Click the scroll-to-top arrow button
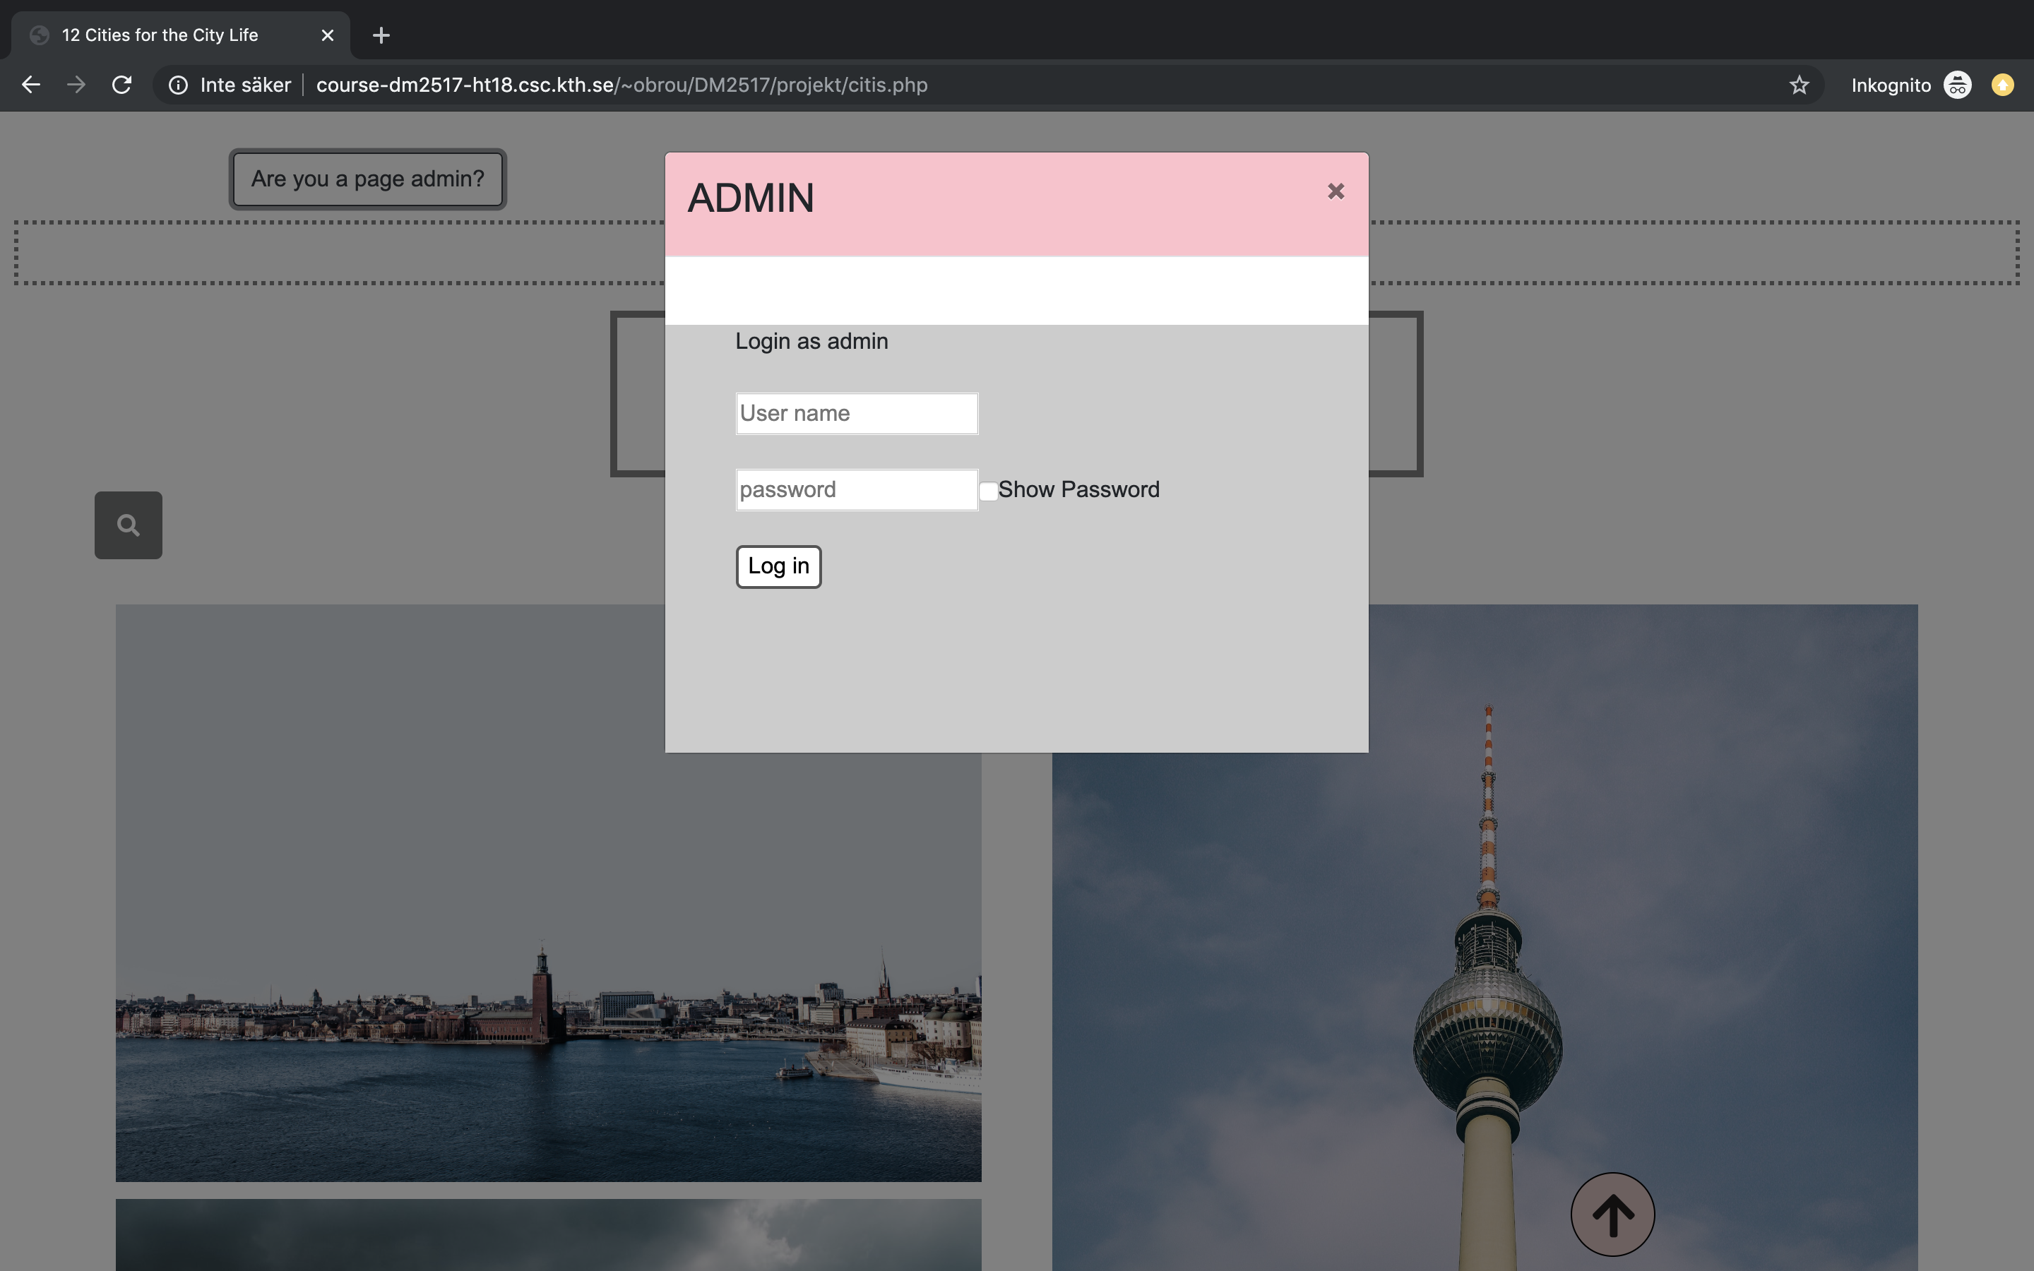This screenshot has height=1271, width=2034. 1612,1215
